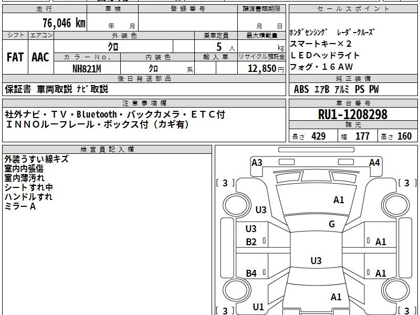Image resolution: width=420 pixels, height=315 pixels.
Task: Click the ハンドルすれ note
Action: (28, 196)
